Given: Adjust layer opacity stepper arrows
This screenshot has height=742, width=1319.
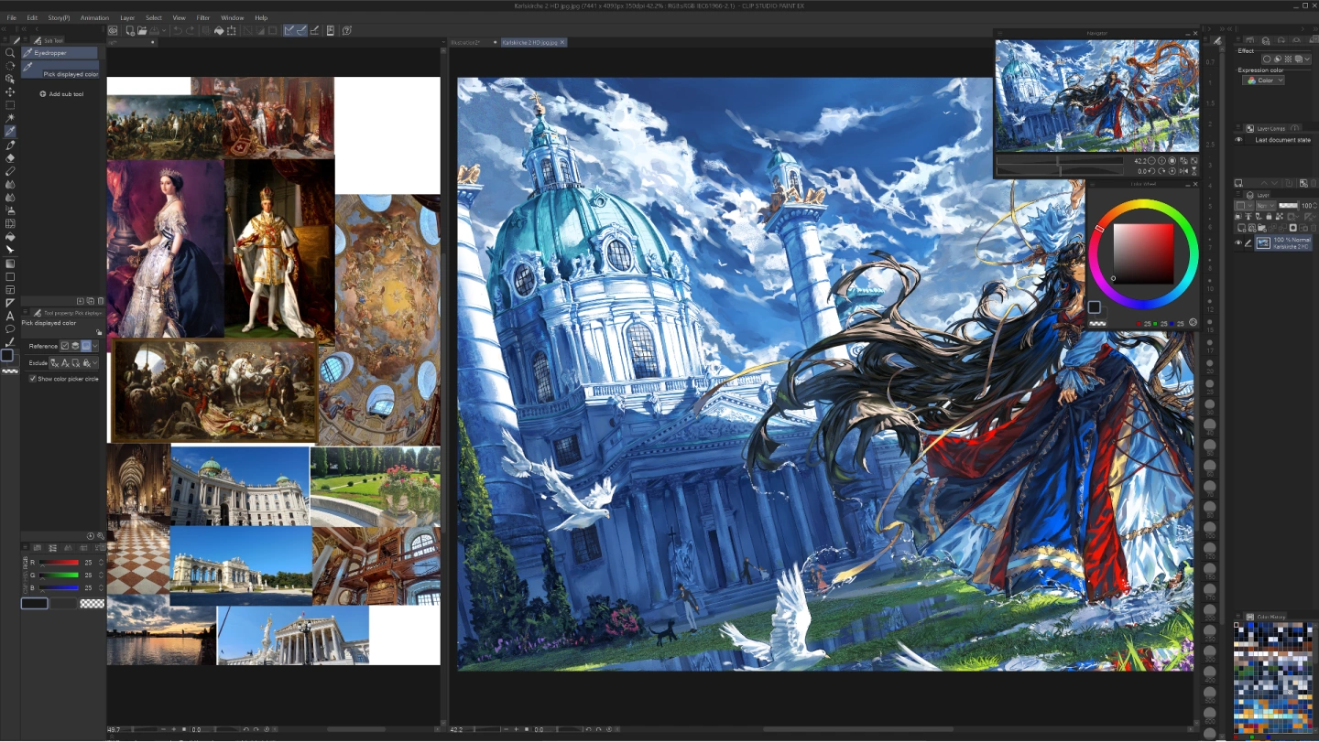Looking at the screenshot, I should point(1314,206).
